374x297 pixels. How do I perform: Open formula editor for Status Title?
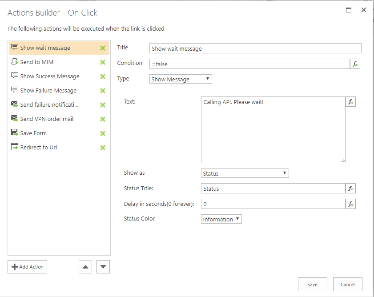click(350, 189)
